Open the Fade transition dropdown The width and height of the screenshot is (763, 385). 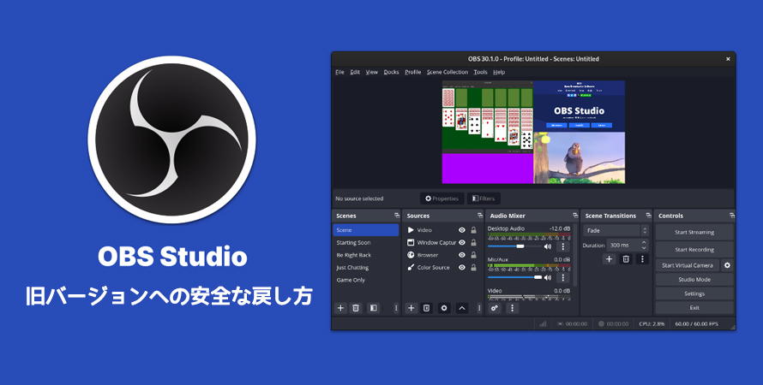pos(616,231)
